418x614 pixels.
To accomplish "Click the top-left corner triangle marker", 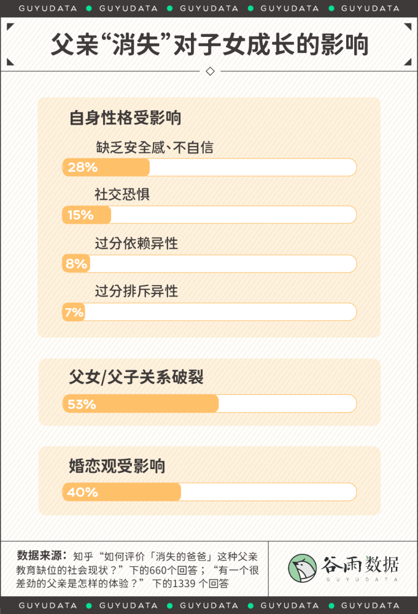I will [10, 26].
